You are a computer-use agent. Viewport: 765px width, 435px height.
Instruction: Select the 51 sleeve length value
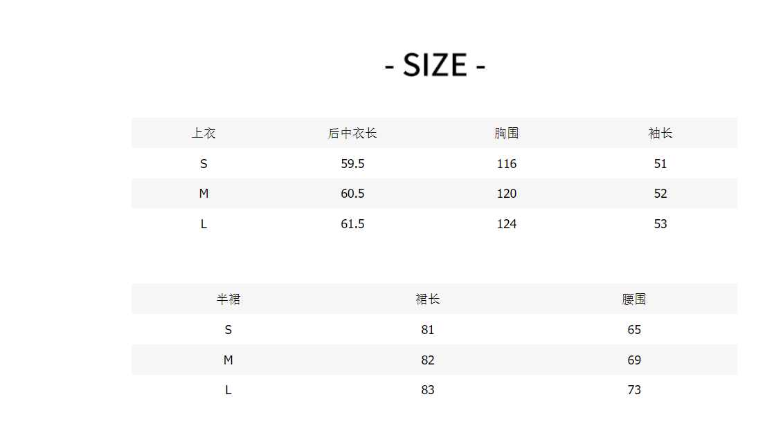660,164
